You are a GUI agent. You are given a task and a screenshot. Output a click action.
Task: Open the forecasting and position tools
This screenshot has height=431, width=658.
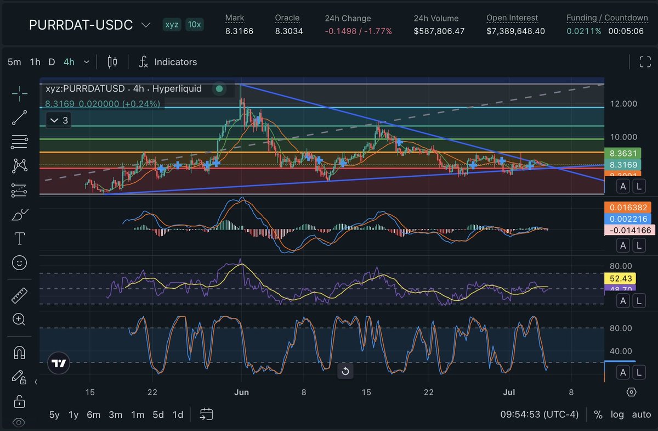coord(20,190)
